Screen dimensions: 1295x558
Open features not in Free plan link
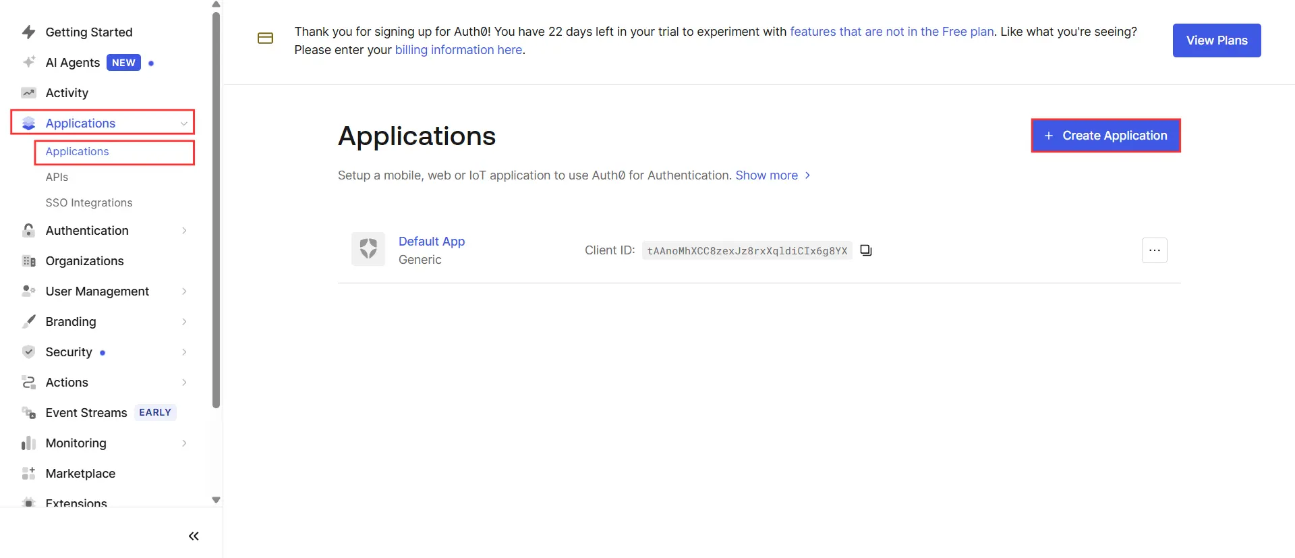[892, 31]
